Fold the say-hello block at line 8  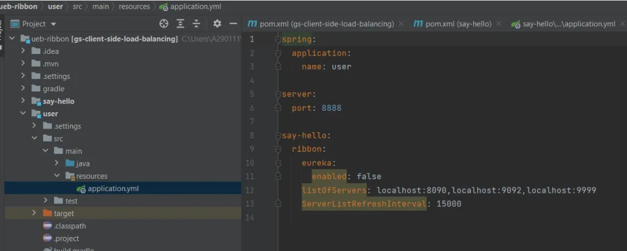[x=278, y=136]
